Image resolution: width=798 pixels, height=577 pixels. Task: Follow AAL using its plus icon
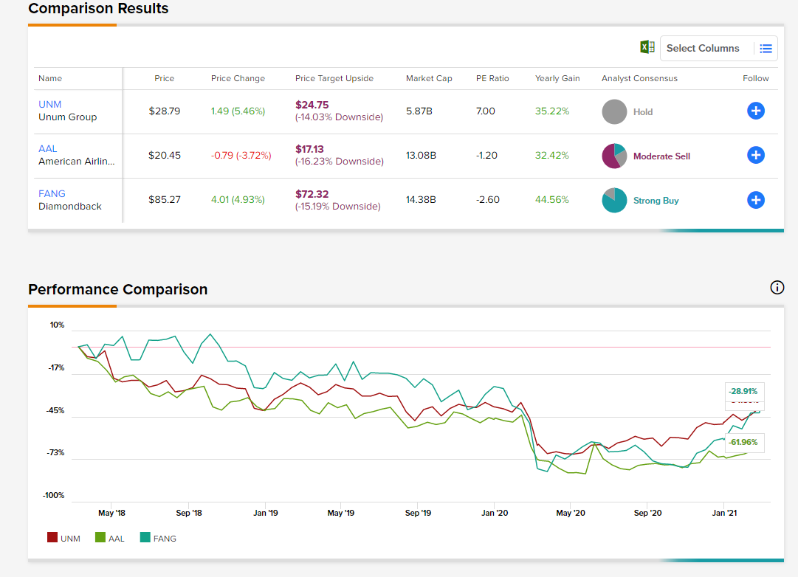[x=756, y=155]
